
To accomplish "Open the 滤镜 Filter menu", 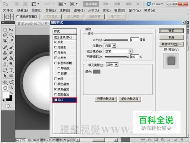I will 79,10.
